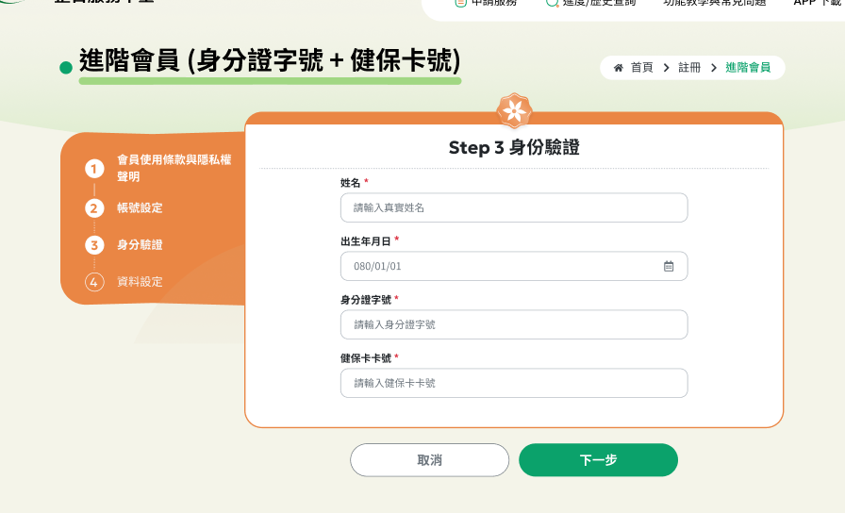Click the home icon in breadcrumb
This screenshot has height=513, width=845.
coord(619,68)
